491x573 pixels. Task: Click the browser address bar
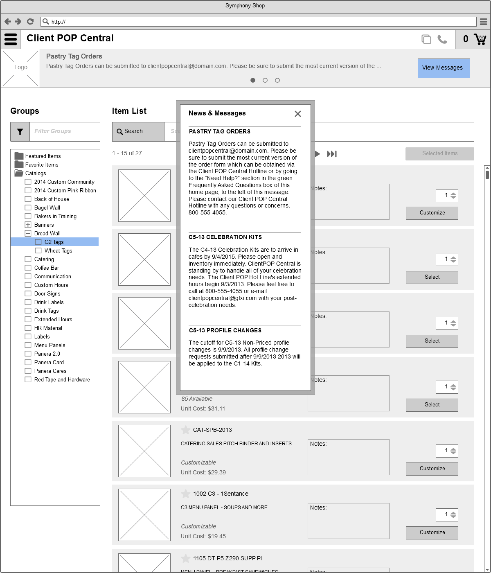tap(259, 22)
